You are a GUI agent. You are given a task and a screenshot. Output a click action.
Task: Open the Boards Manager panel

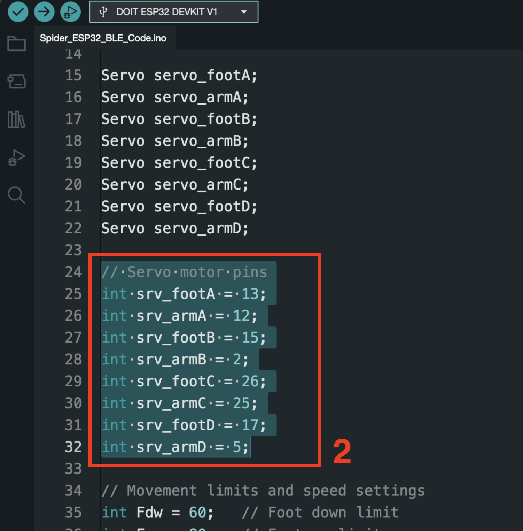coord(16,82)
